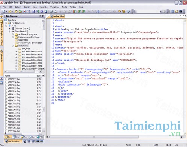Click next-tab arrow at editor top right
Screen dimensions: 187x147
pos(183,16)
